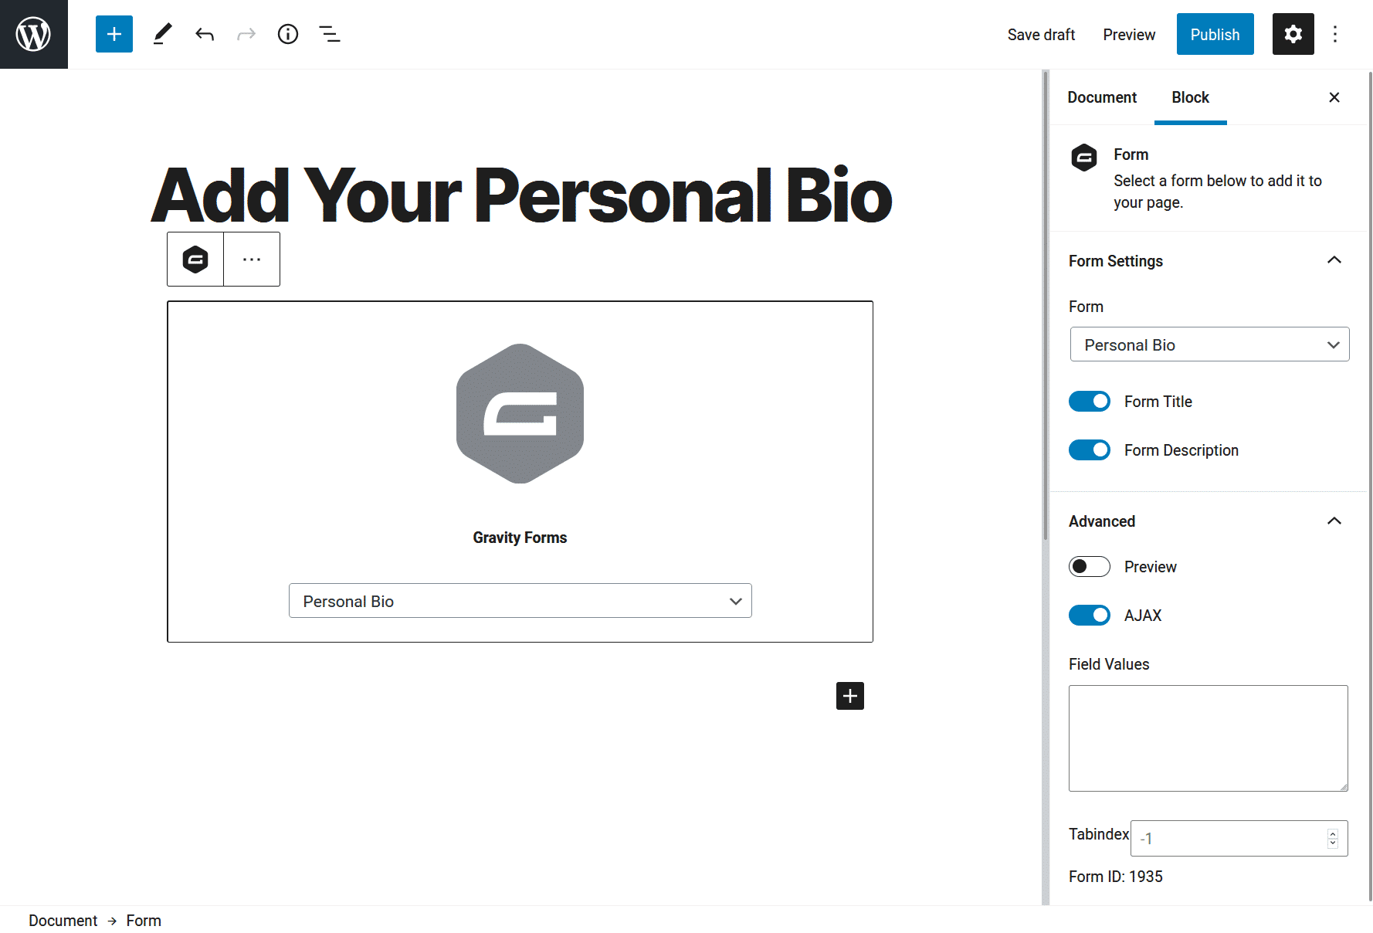Click Save draft
This screenshot has height=933, width=1373.
pyautogui.click(x=1041, y=35)
